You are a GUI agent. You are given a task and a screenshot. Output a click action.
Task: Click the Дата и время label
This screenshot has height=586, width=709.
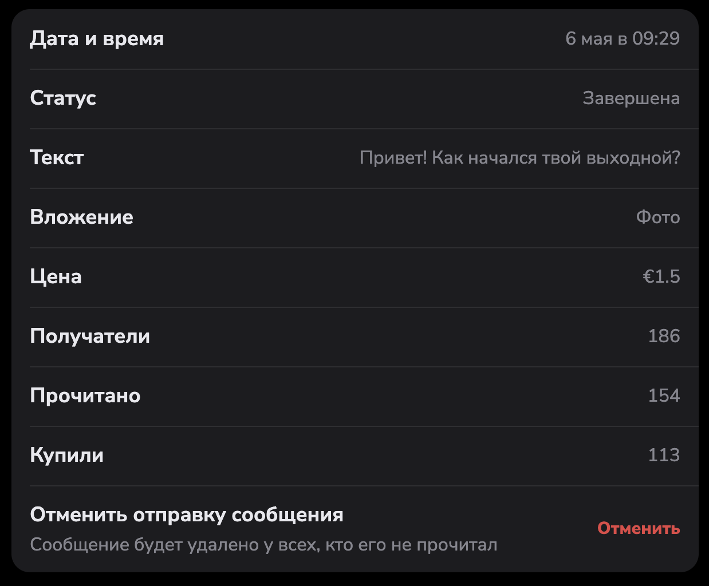[97, 38]
